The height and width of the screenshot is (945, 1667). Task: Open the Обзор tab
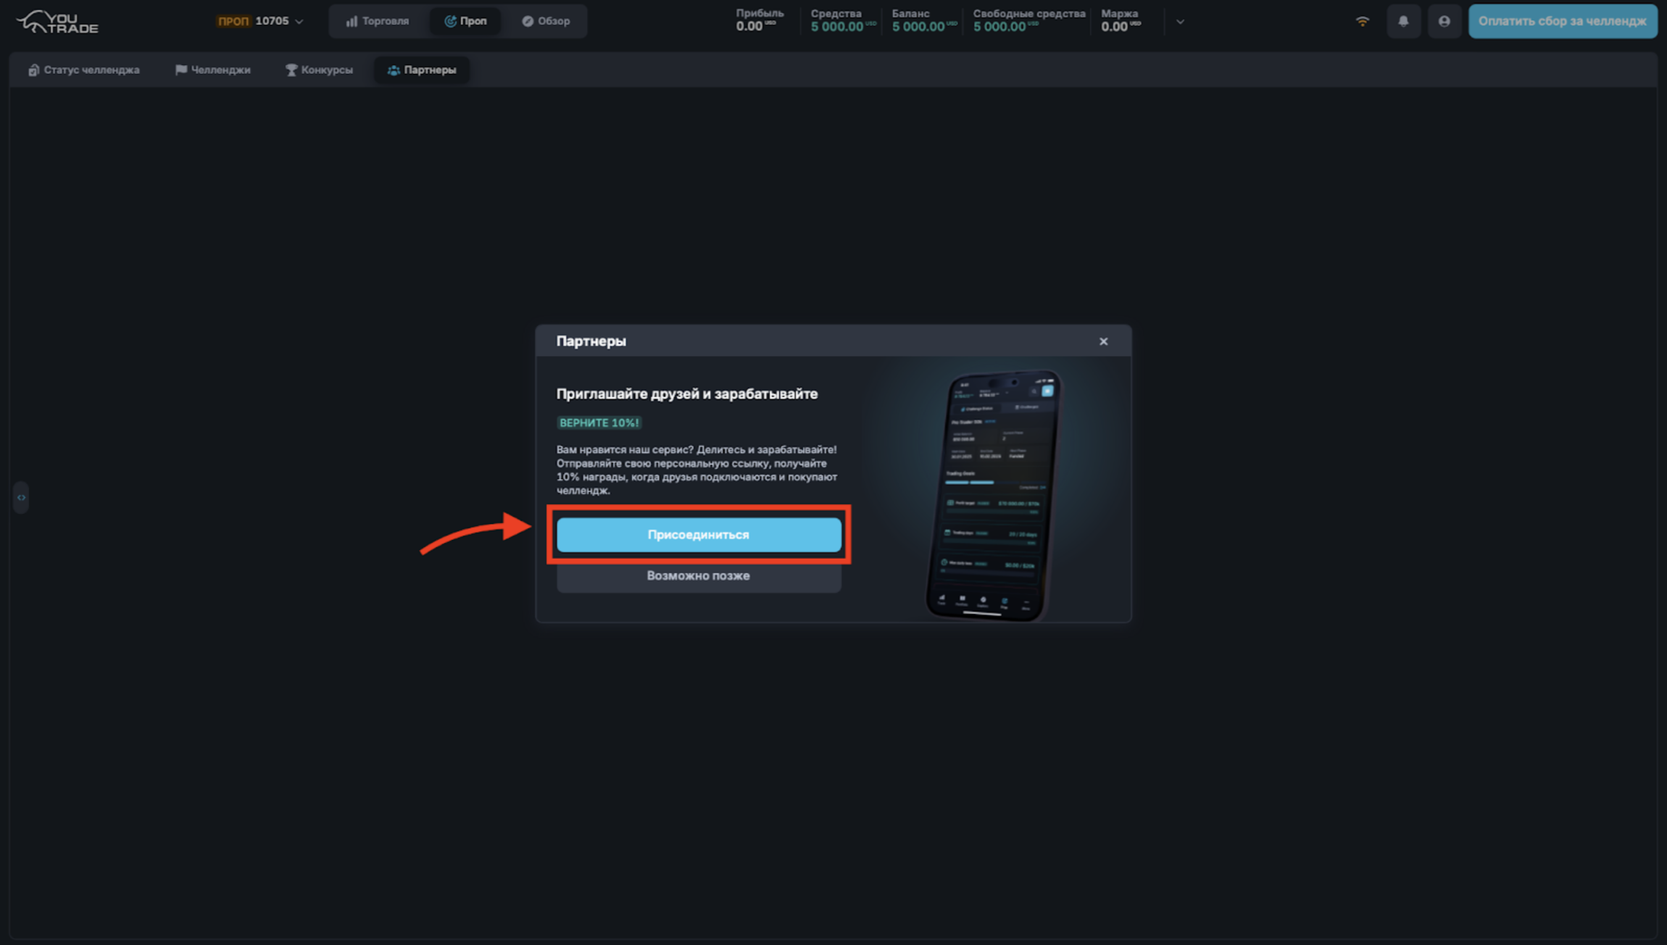coord(546,21)
